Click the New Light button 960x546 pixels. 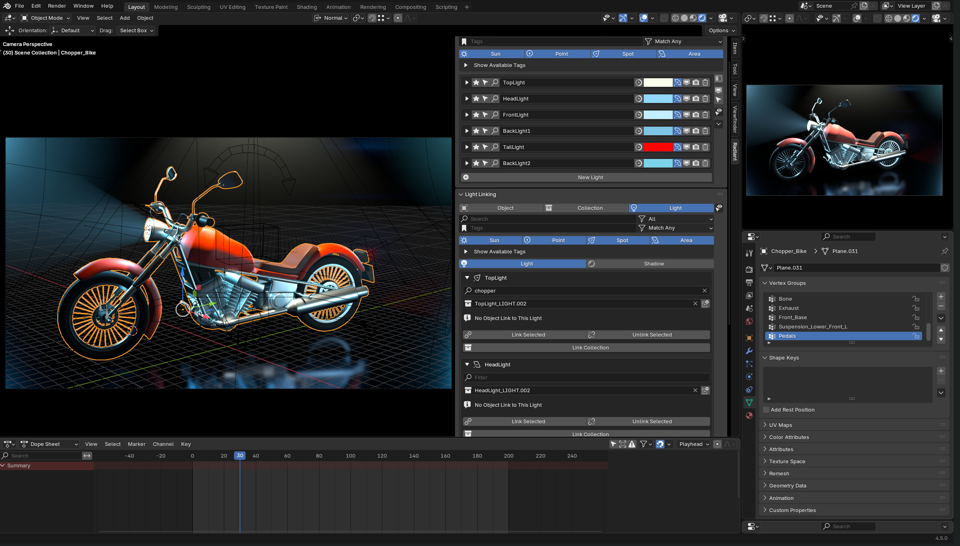pyautogui.click(x=590, y=177)
